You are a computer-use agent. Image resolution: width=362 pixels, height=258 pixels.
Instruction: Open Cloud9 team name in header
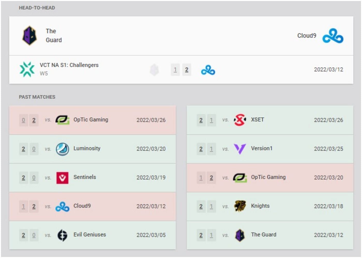pos(307,36)
